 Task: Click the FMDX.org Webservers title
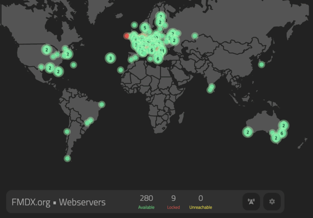point(58,202)
